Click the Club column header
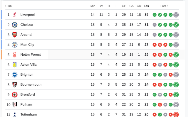 coord(9,6)
